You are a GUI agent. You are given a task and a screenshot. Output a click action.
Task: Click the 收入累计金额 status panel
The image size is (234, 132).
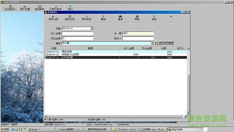(65, 120)
